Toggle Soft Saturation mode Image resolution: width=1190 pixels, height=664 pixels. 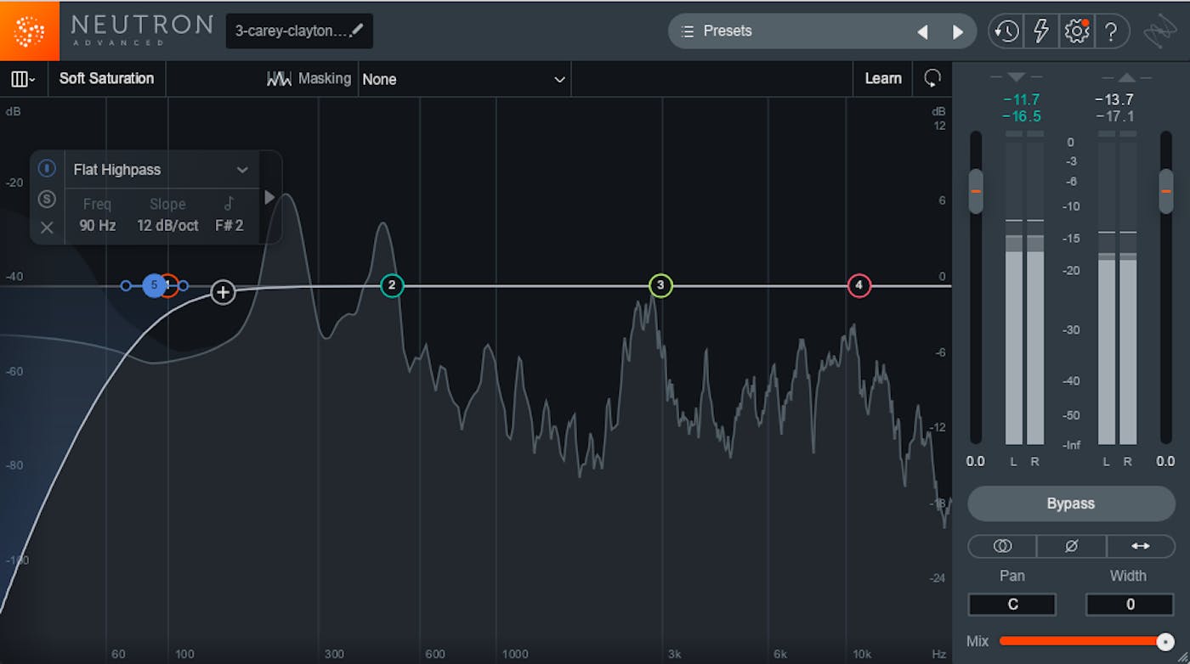[106, 78]
